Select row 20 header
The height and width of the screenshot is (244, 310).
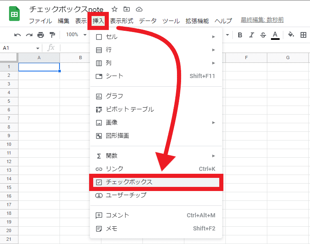[x=9, y=230]
